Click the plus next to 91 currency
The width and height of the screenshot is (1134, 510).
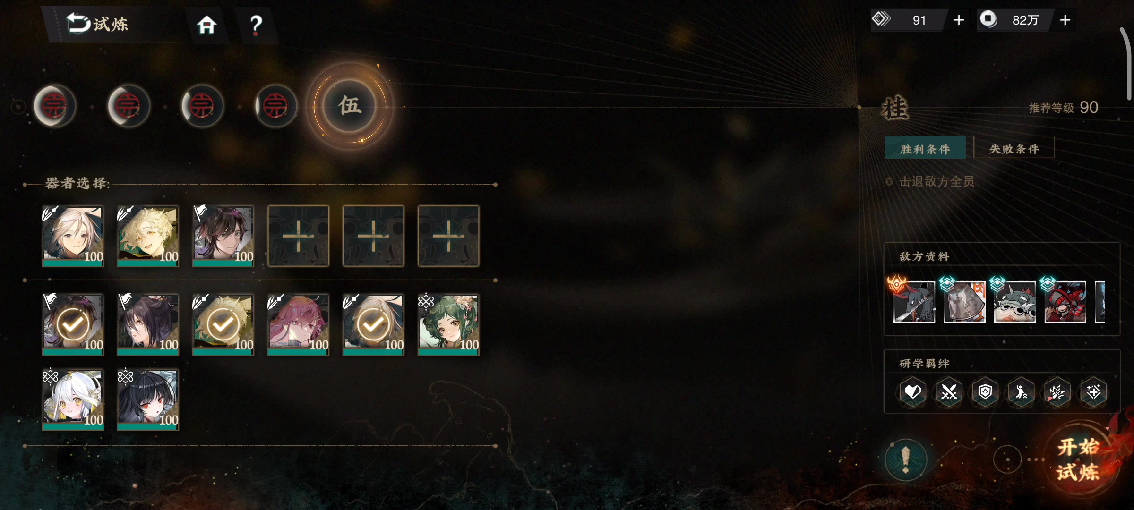959,20
